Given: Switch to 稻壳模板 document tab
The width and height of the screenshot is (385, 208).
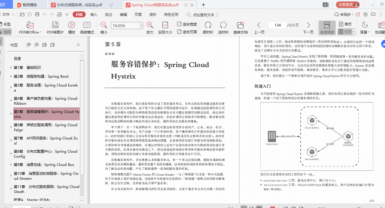Looking at the screenshot, I should pyautogui.click(x=30, y=5).
